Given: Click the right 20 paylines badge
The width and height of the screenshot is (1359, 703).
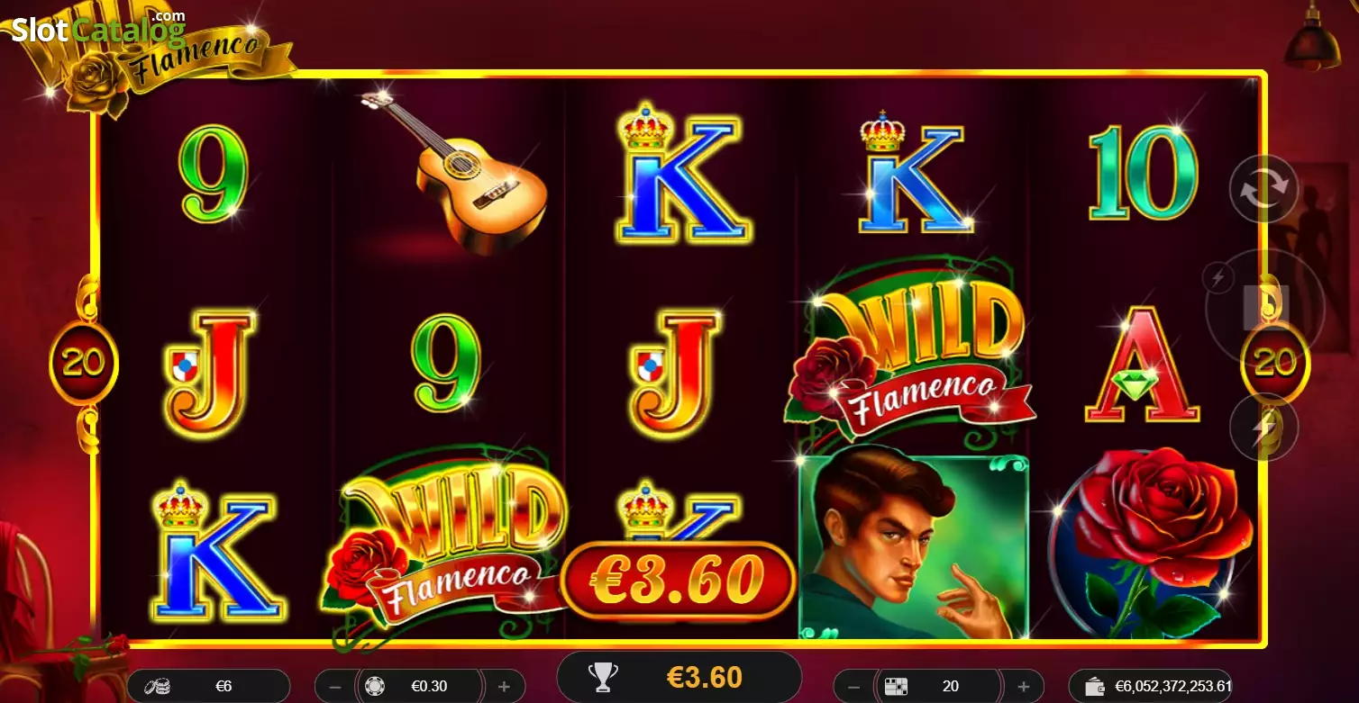Looking at the screenshot, I should tap(1276, 363).
